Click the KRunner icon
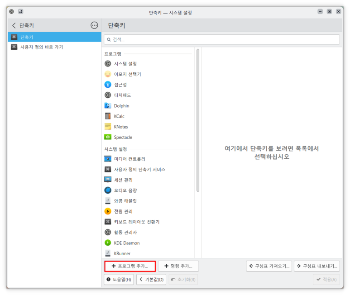Viewport: 350px width, 295px height. (108, 253)
